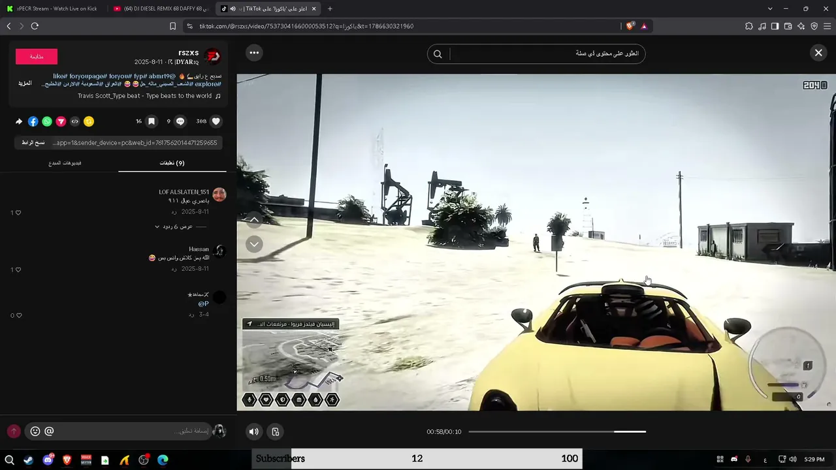Viewport: 836px width, 470px height.
Task: Like the video with the heart icon
Action: (216, 121)
